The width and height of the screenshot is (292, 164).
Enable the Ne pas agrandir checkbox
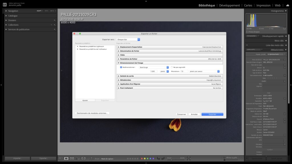pos(171,67)
